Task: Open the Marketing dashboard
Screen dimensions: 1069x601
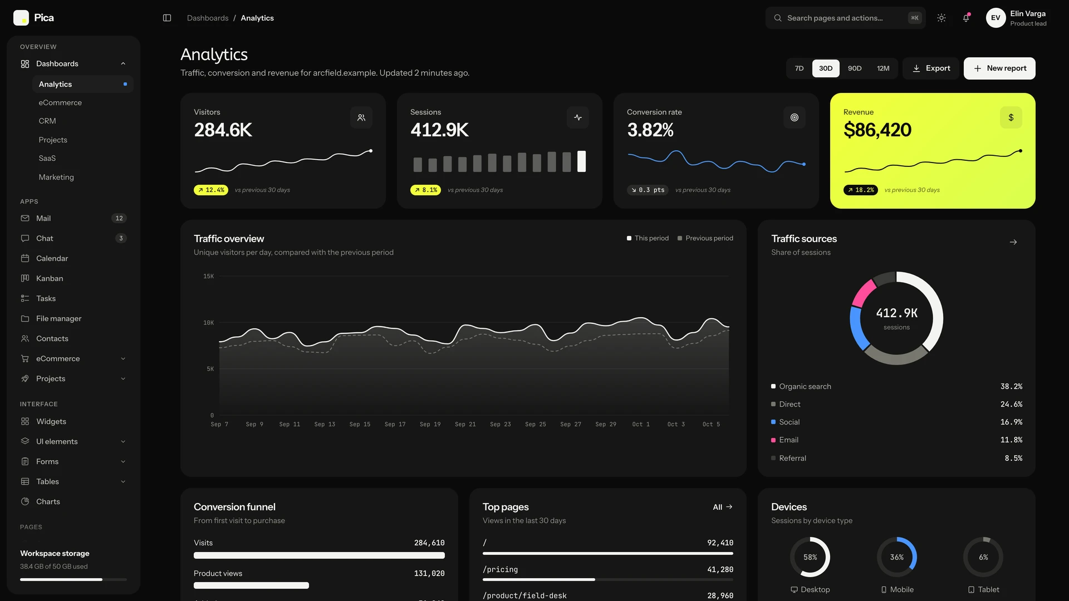Action: click(x=82, y=177)
